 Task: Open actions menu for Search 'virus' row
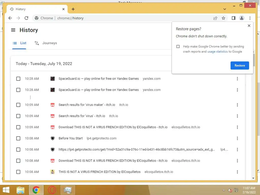237,116
